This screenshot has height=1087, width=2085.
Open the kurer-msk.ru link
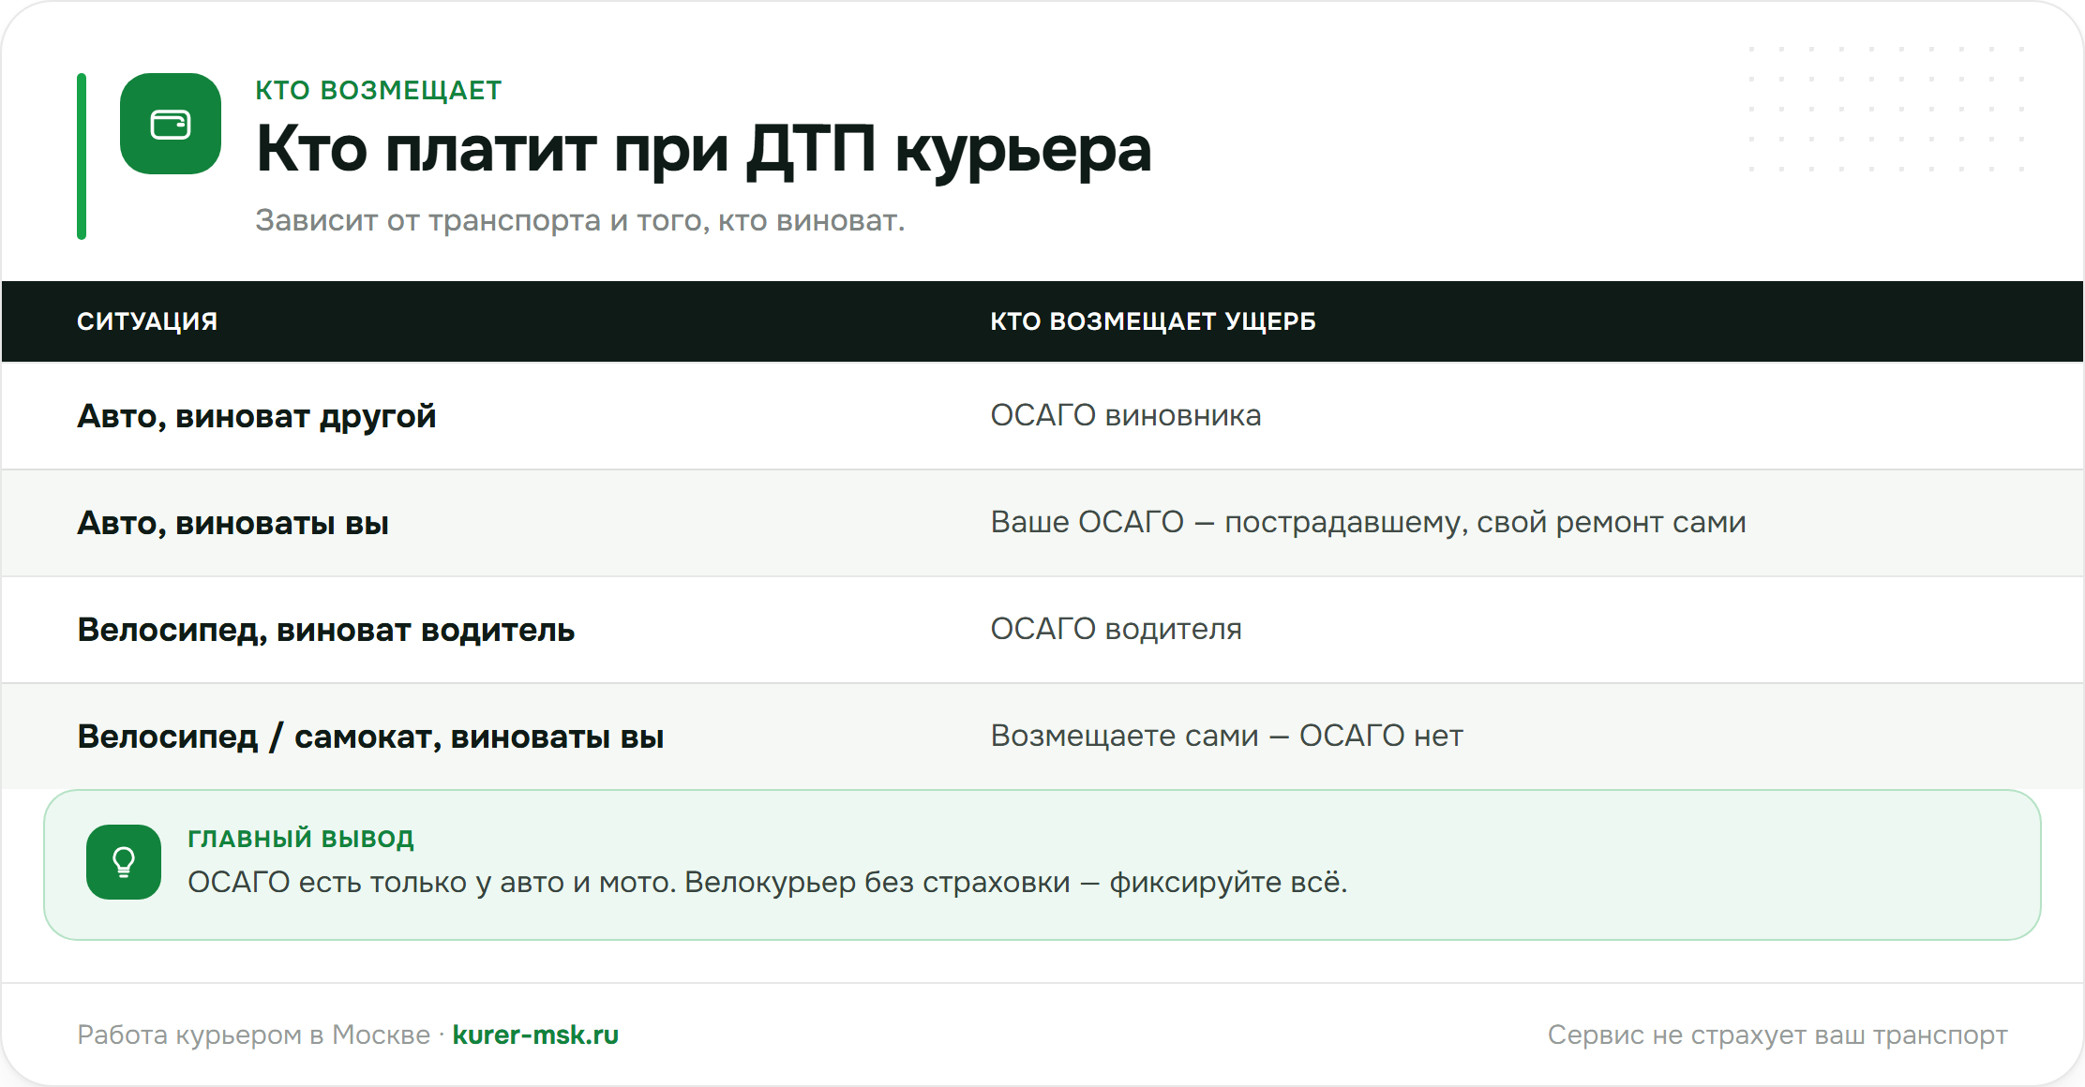tap(535, 1035)
